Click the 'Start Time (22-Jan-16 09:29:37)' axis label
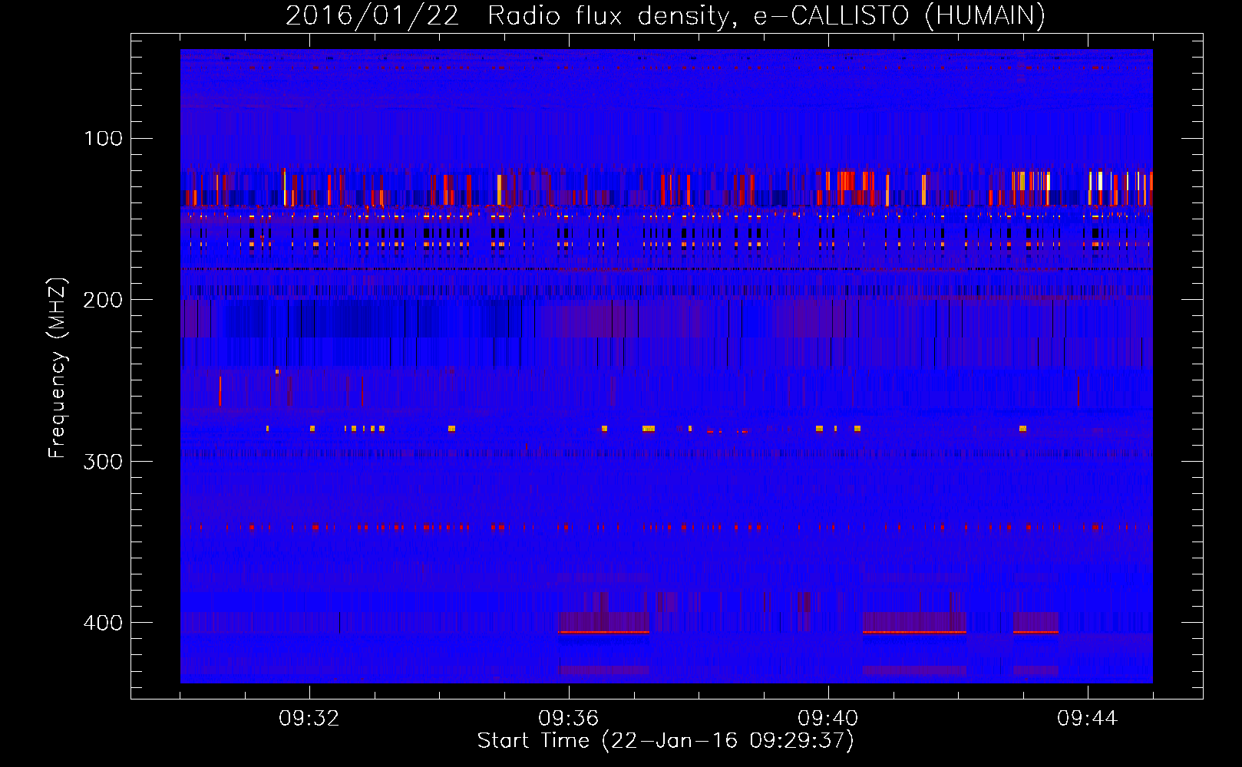1242x767 pixels. click(666, 741)
